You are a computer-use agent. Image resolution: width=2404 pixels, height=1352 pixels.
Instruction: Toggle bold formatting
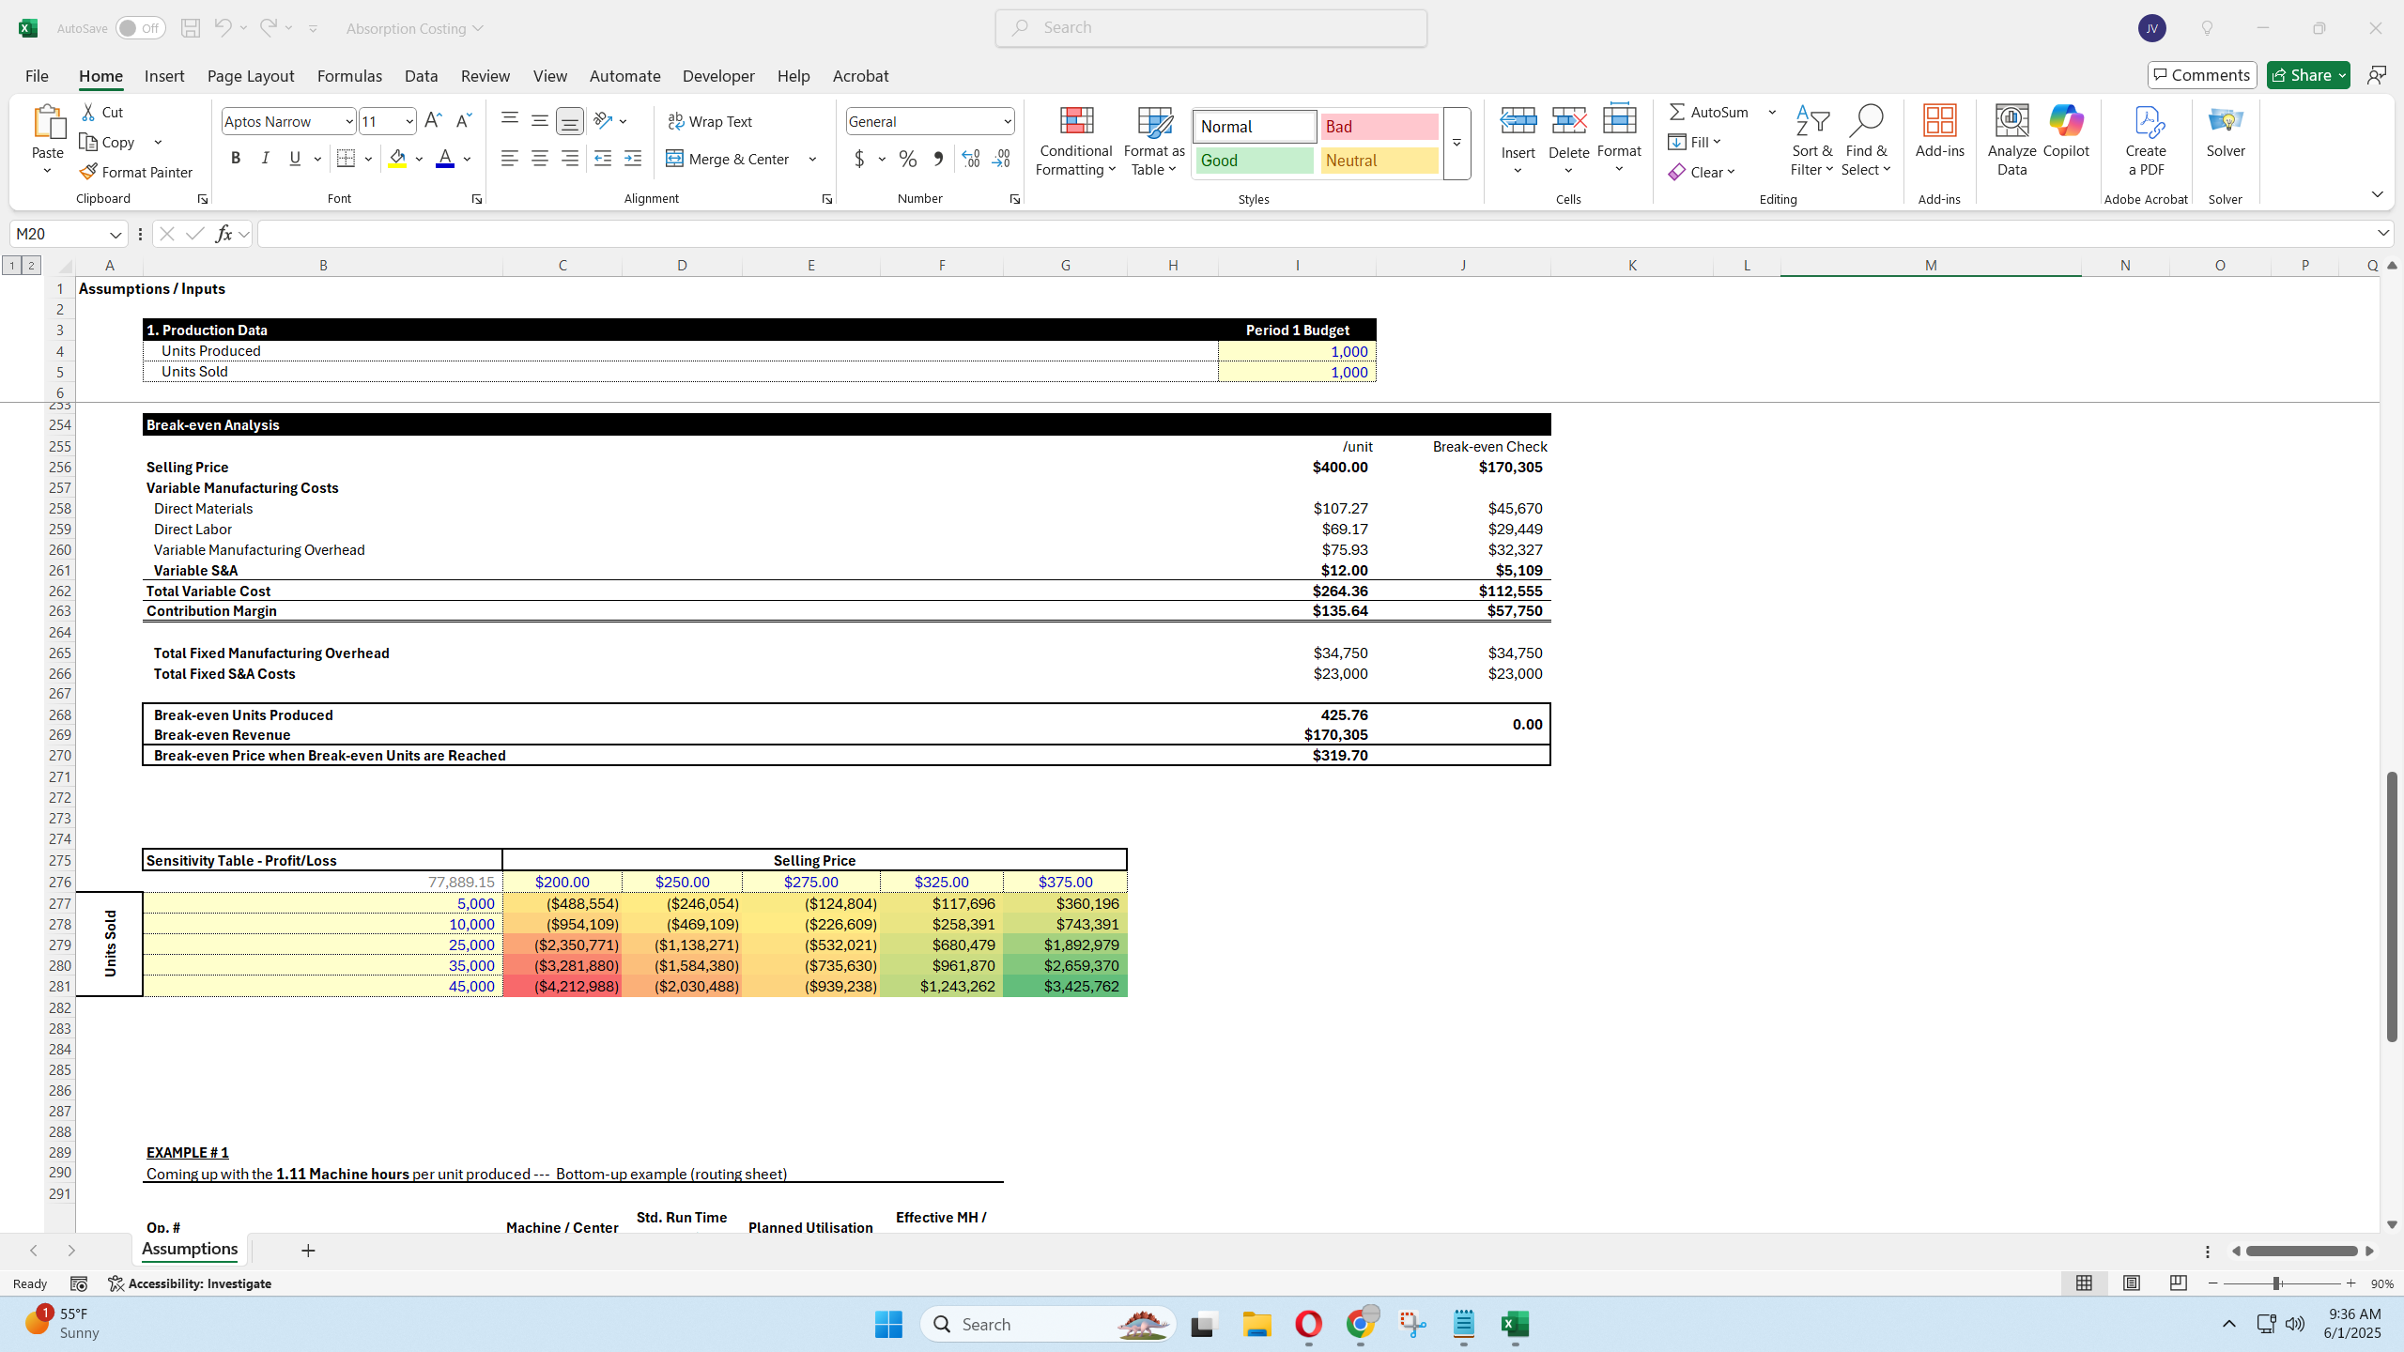click(236, 158)
